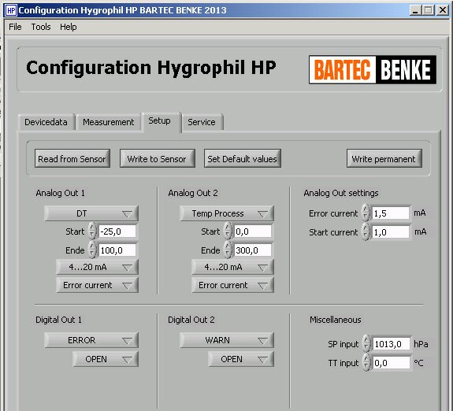Click Analog Out 1 Start field -25,0
This screenshot has height=411, width=453.
[117, 231]
